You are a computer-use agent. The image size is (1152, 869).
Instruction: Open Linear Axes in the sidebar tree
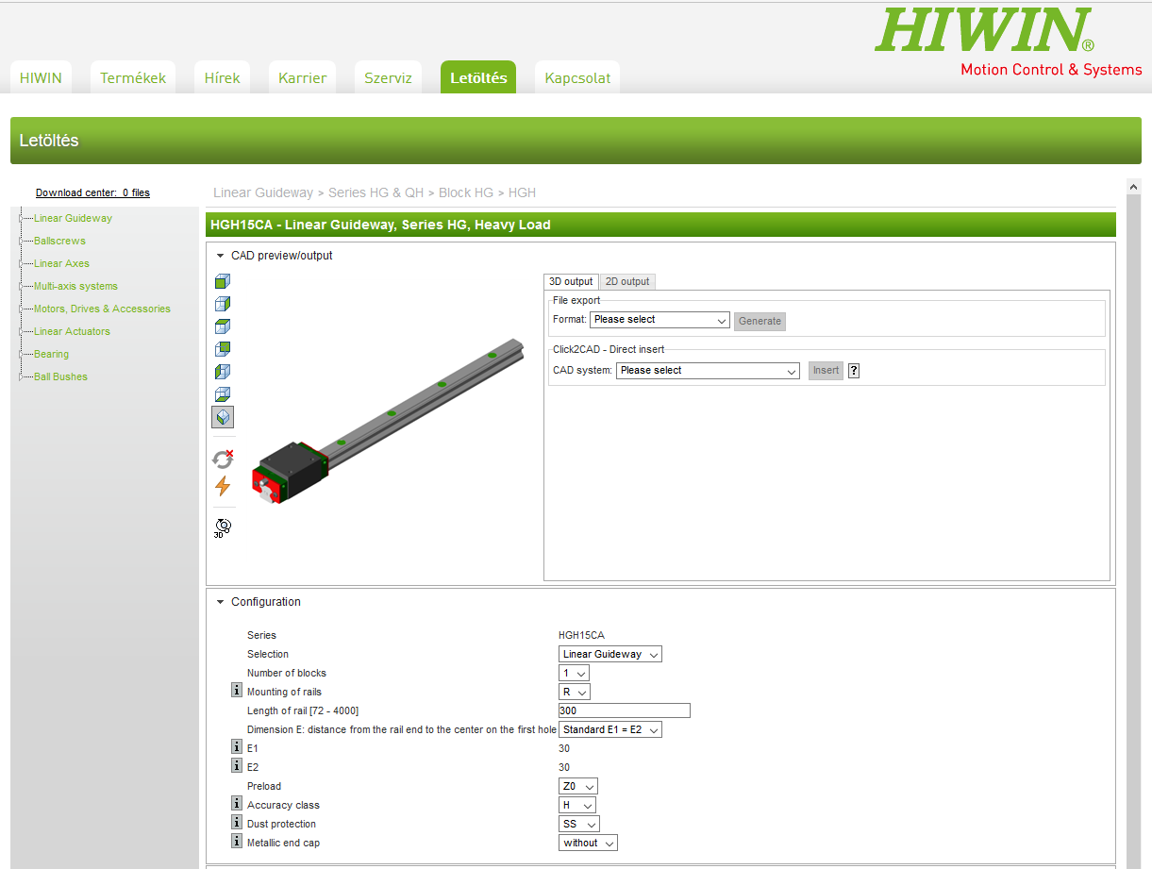(x=61, y=263)
